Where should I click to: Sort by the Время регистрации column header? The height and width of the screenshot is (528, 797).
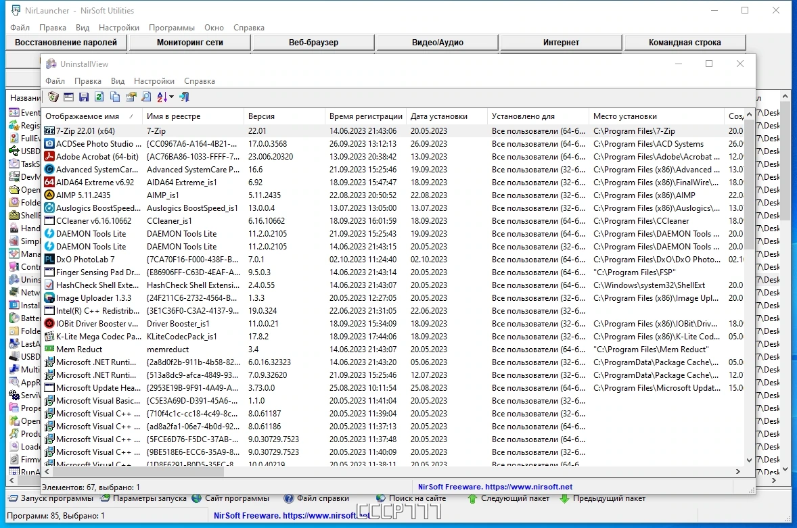coord(365,116)
